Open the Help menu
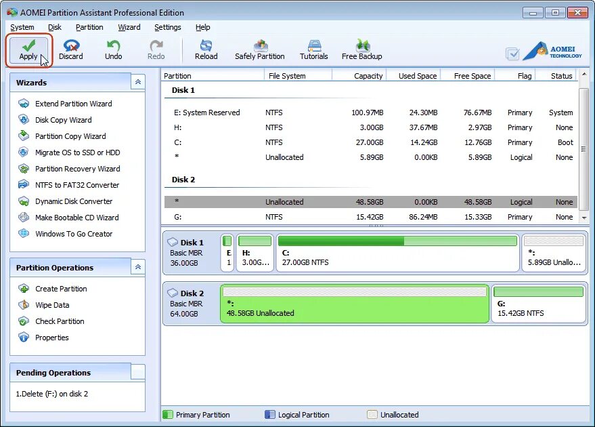Screen dimensions: 595x427 pos(202,27)
